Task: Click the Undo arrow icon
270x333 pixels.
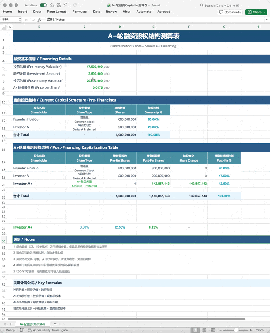Action: click(65, 5)
